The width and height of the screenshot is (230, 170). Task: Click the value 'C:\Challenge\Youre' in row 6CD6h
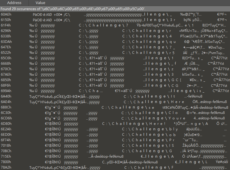(153, 118)
